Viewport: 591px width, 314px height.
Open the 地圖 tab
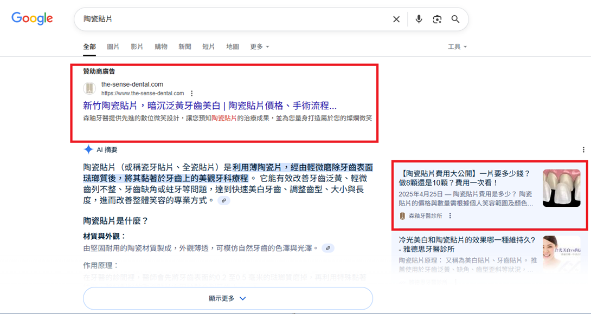click(233, 47)
